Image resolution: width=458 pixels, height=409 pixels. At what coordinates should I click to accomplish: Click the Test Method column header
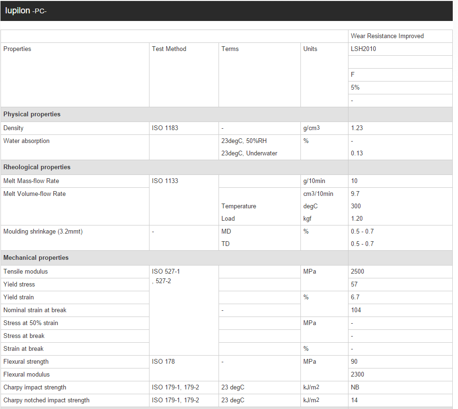coord(169,49)
